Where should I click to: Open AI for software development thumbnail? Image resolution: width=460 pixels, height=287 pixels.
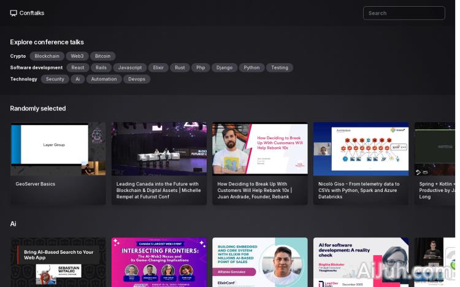[x=361, y=262]
